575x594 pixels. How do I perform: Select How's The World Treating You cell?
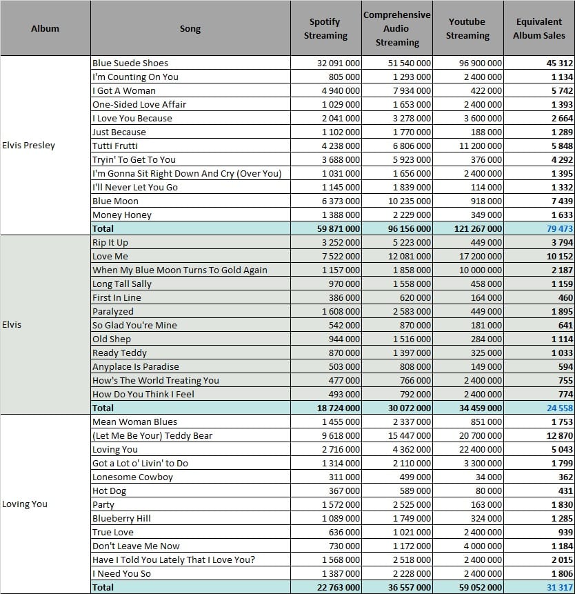point(190,380)
